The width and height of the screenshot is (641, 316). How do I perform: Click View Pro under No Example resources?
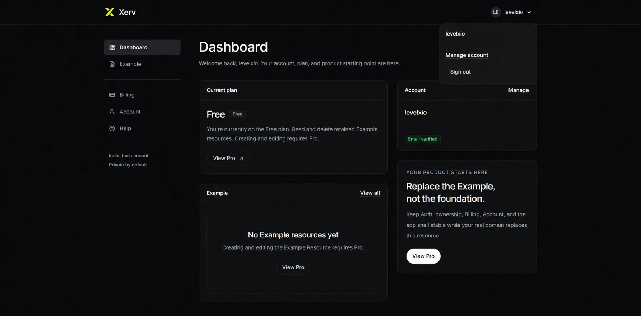click(x=293, y=267)
